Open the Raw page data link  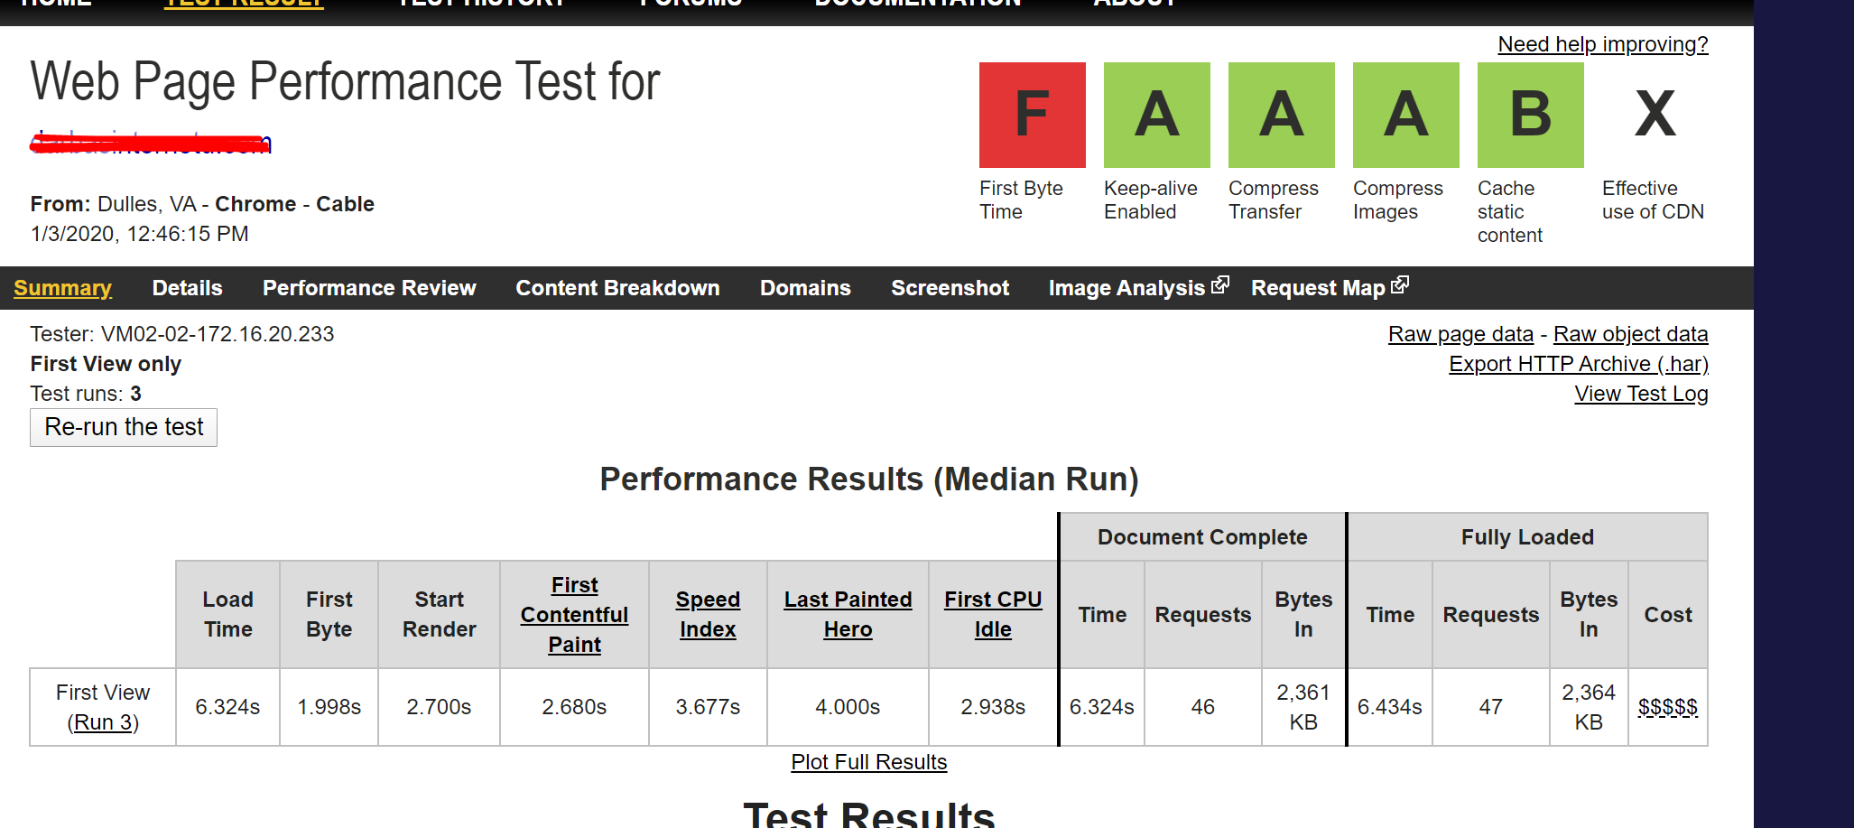tap(1460, 334)
